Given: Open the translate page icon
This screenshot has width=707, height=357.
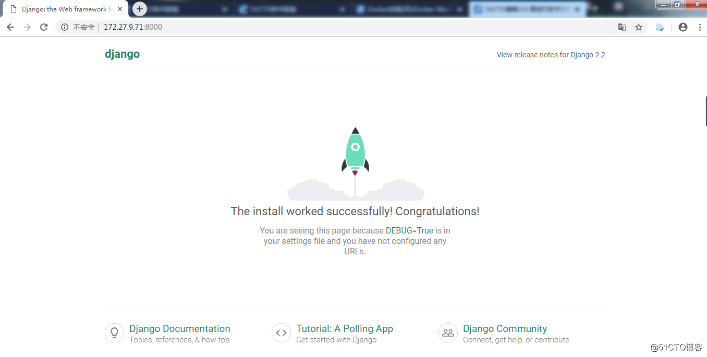Looking at the screenshot, I should [x=622, y=27].
